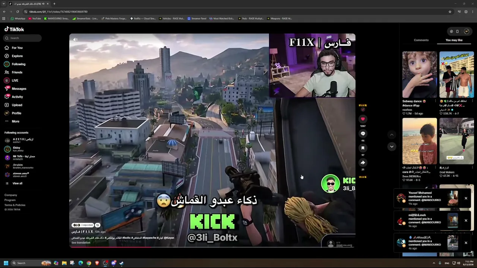
Task: Share the video via arrow icon
Action: point(363,162)
